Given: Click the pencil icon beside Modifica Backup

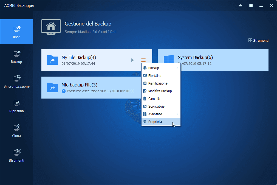Looking at the screenshot, I should (x=145, y=91).
